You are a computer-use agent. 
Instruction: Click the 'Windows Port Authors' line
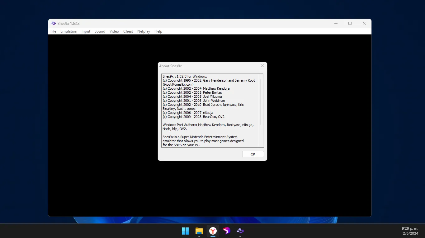point(208,125)
